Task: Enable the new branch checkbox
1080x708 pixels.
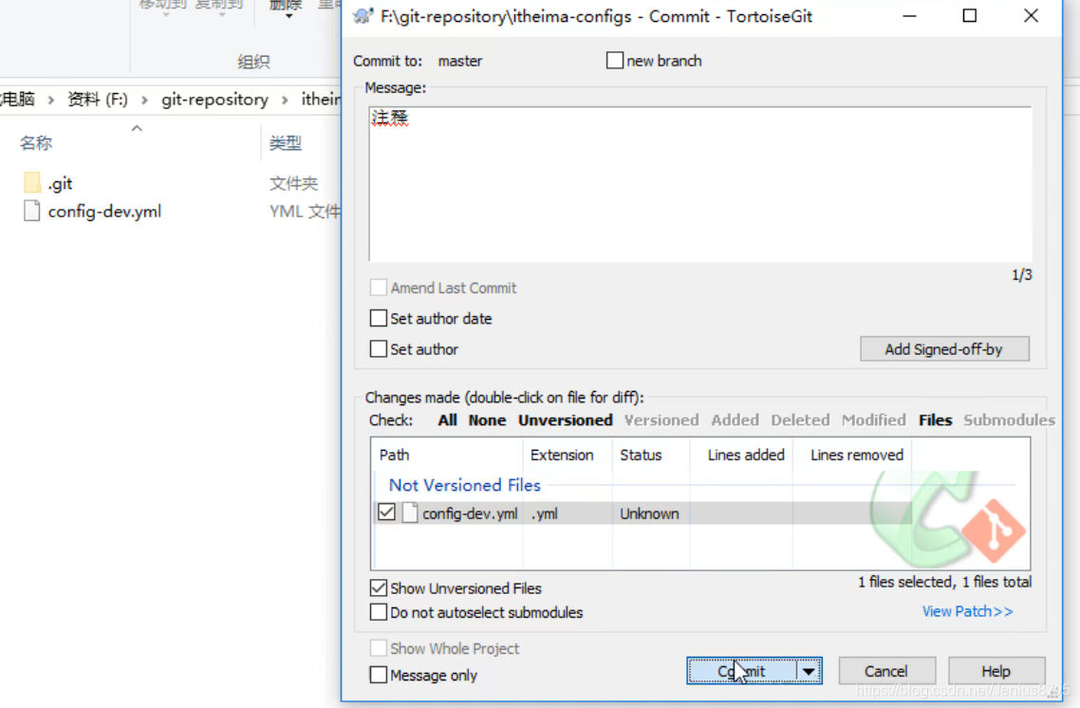Action: coord(614,61)
